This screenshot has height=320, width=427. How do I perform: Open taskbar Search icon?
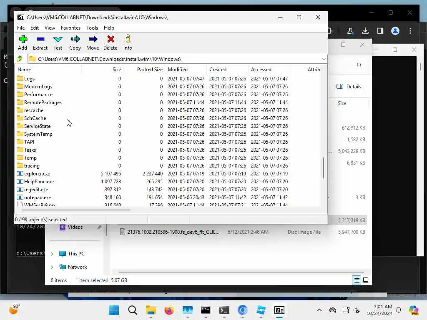tap(133, 310)
